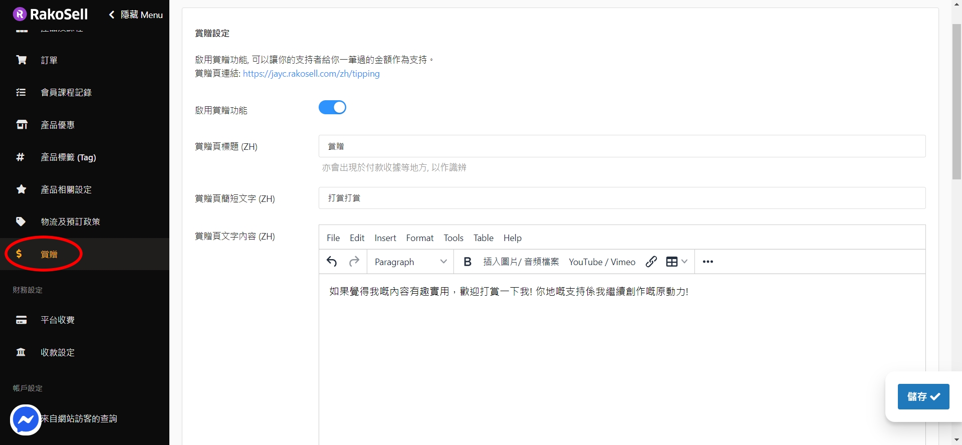Click the 儲存 save button

(x=923, y=396)
